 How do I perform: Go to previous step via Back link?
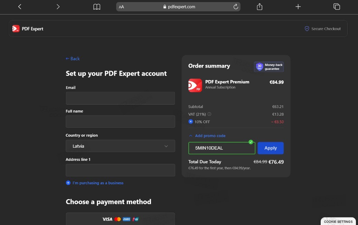[x=73, y=59]
